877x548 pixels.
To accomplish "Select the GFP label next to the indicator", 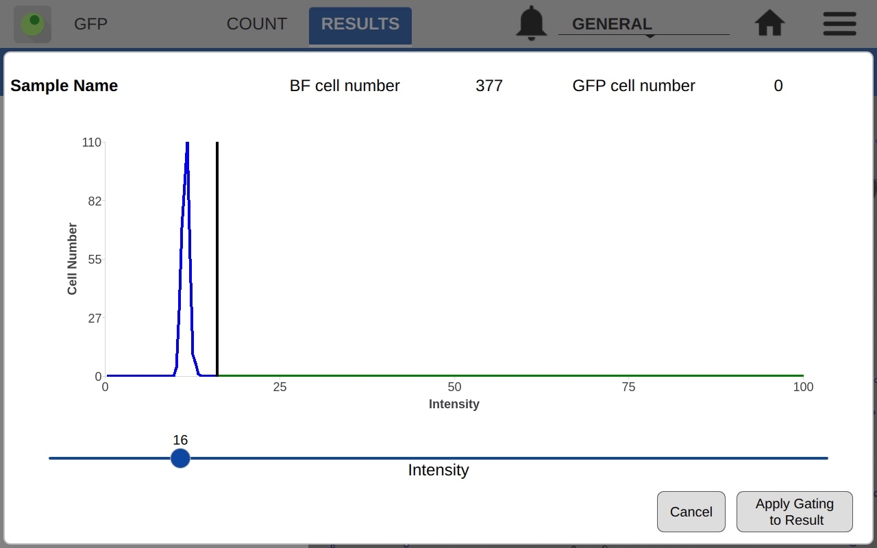I will 90,24.
